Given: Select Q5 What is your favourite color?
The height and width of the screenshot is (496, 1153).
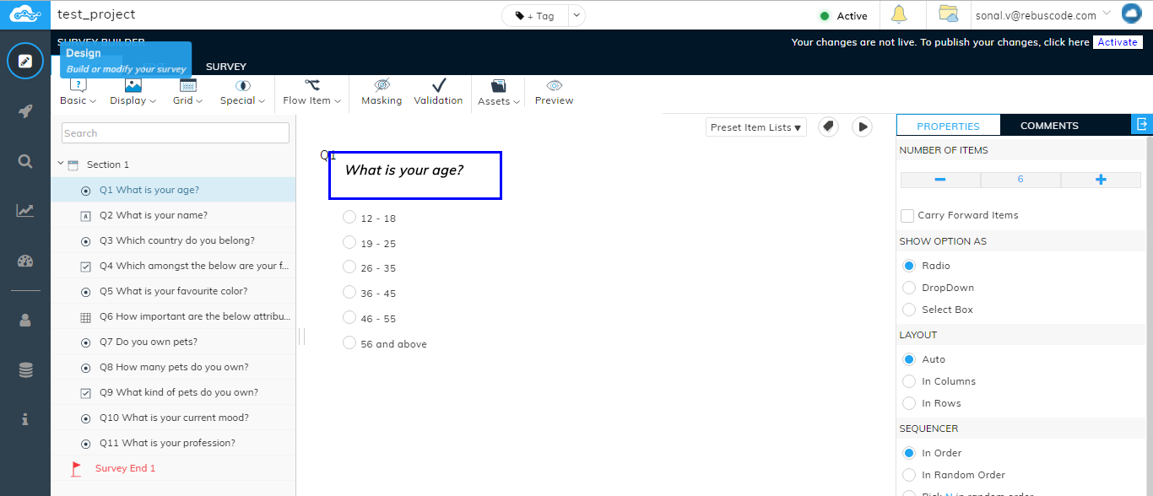Looking at the screenshot, I should coord(173,291).
